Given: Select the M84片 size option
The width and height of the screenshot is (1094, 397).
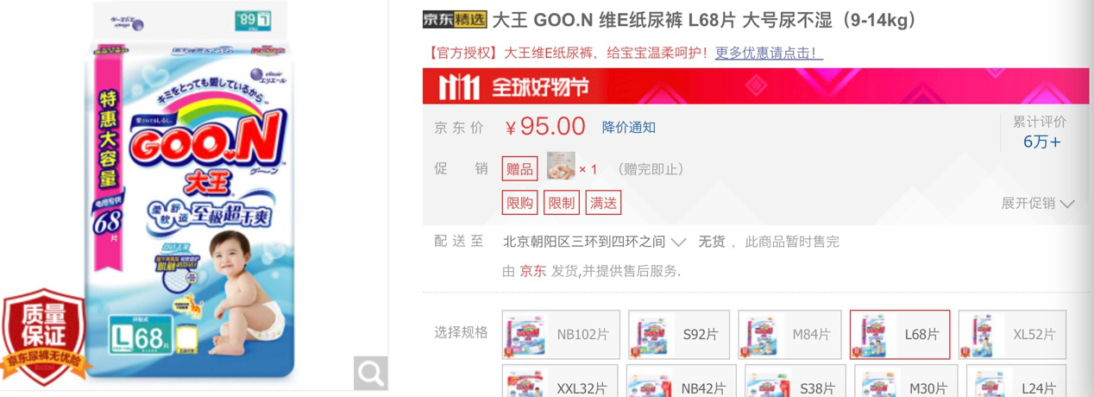Looking at the screenshot, I should click(x=790, y=334).
